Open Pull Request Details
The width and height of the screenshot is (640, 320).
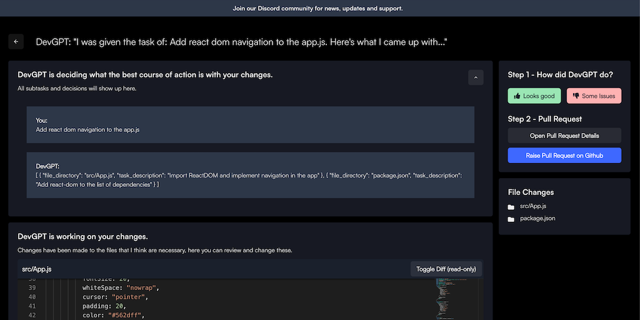click(x=564, y=136)
